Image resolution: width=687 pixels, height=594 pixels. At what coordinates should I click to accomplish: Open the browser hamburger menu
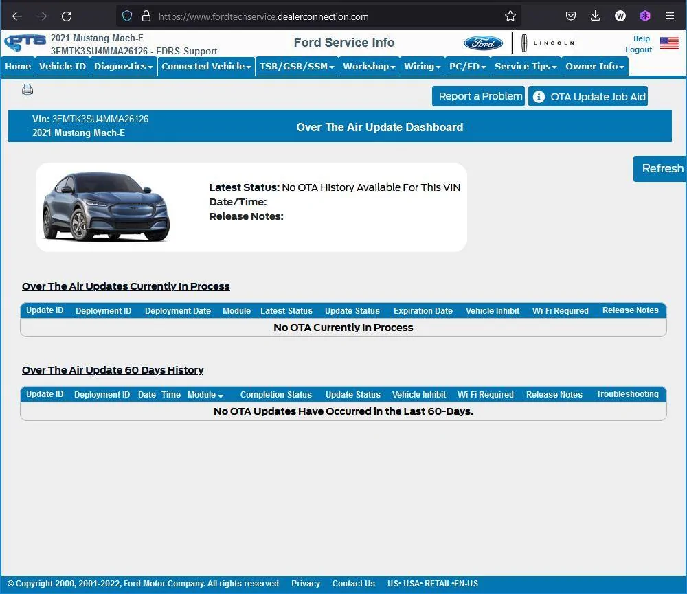coord(669,16)
